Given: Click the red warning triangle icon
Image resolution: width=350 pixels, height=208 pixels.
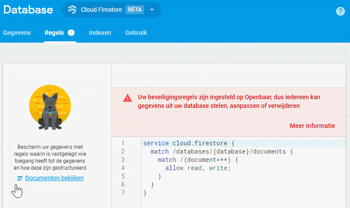Looking at the screenshot, I should pos(127,98).
